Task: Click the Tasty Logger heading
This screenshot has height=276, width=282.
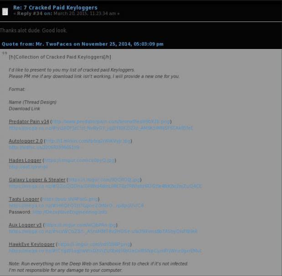Action: pos(24,199)
